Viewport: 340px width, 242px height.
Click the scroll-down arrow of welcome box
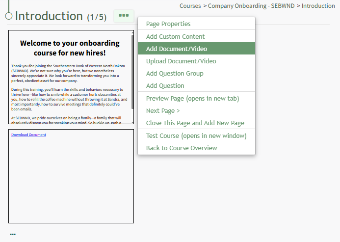pos(132,123)
